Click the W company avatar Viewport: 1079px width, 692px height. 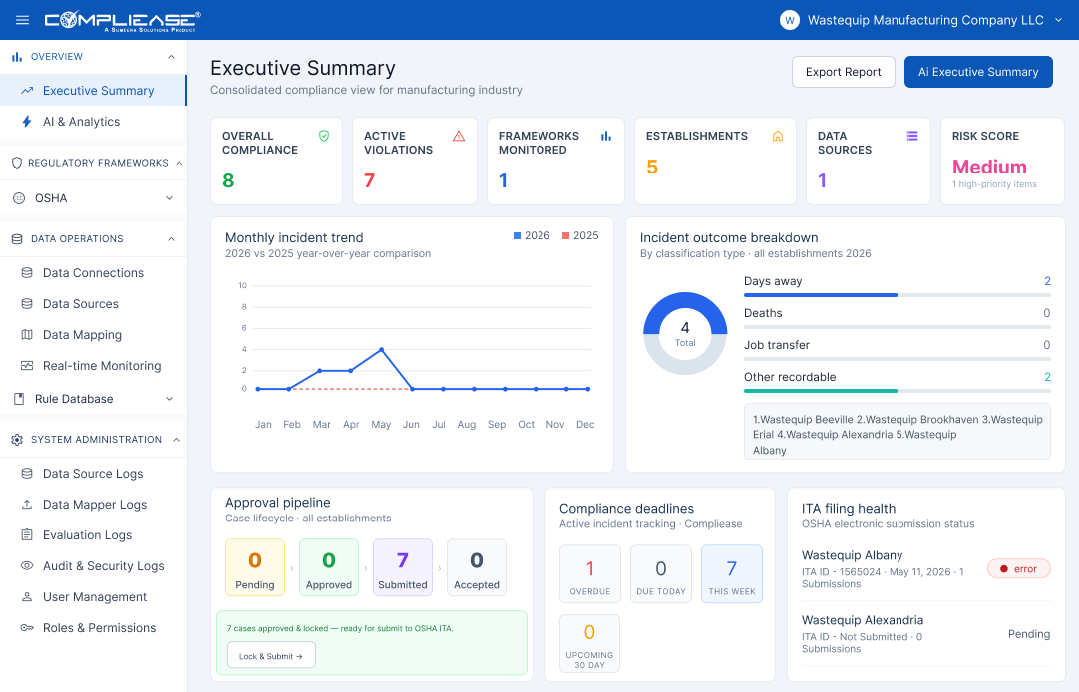click(x=789, y=20)
